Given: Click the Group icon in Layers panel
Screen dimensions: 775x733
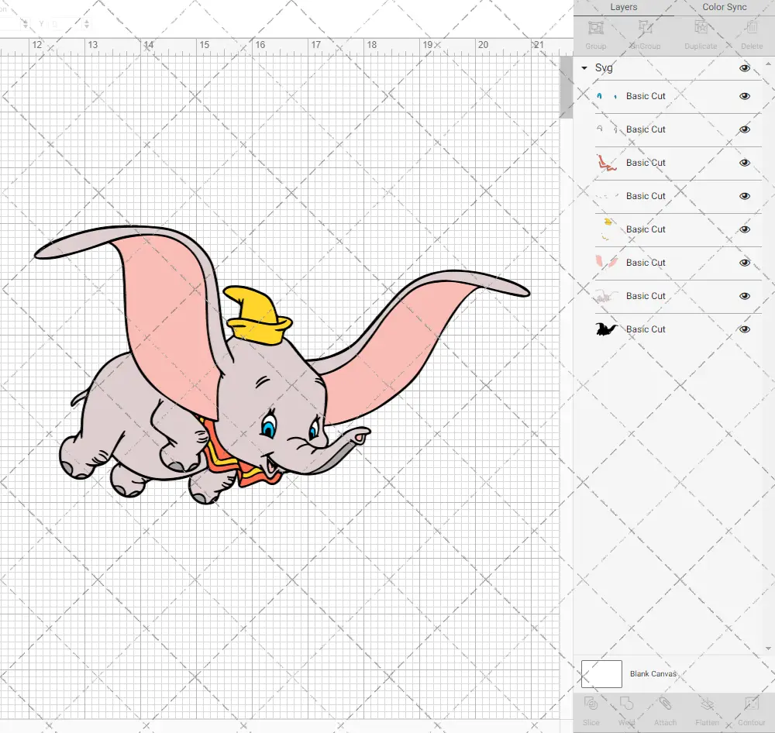Looking at the screenshot, I should [x=595, y=28].
